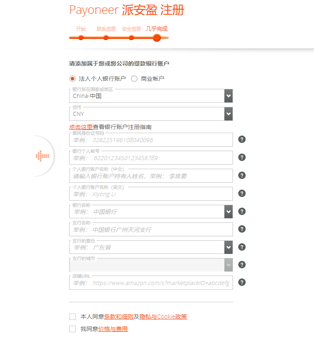
Task: Select 法人个人银行账户 radio button
Action: tap(72, 79)
